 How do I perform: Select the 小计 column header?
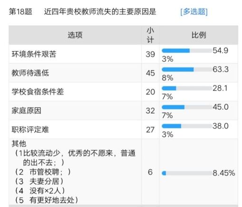coord(150,35)
